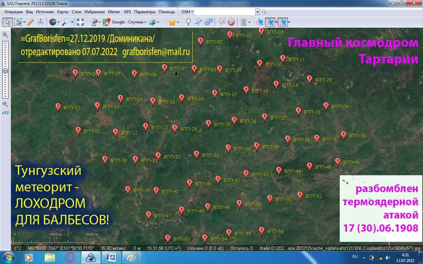Viewport: 423px width, 264px height.
Task: Open the favorites star icon
Action: 172,22
